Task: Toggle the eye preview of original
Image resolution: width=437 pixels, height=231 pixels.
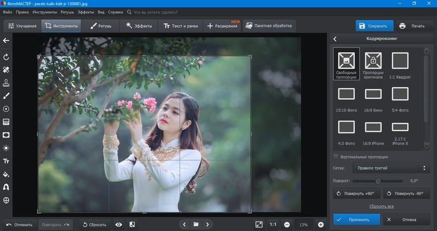Action: pyautogui.click(x=119, y=225)
